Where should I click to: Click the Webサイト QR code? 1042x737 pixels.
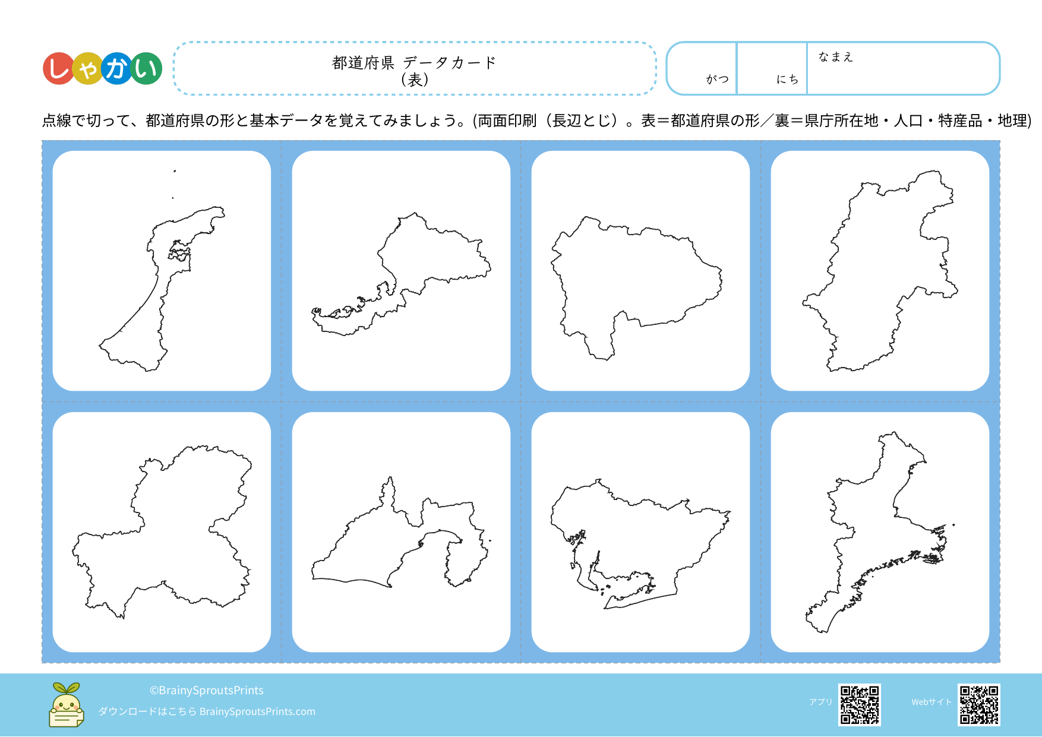(x=978, y=705)
